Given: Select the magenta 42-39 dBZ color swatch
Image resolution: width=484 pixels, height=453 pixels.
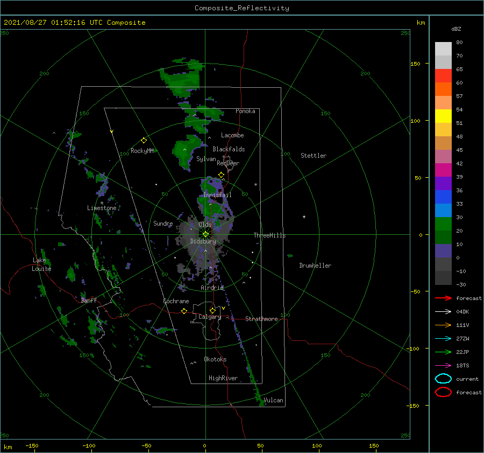Looking at the screenshot, I should (443, 170).
